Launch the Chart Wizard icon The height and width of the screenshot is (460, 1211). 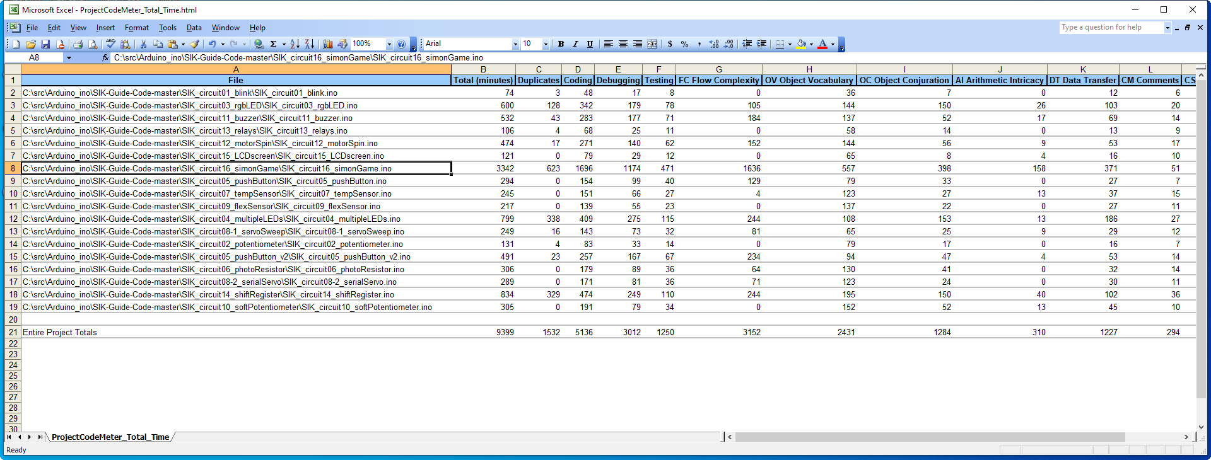pos(328,44)
